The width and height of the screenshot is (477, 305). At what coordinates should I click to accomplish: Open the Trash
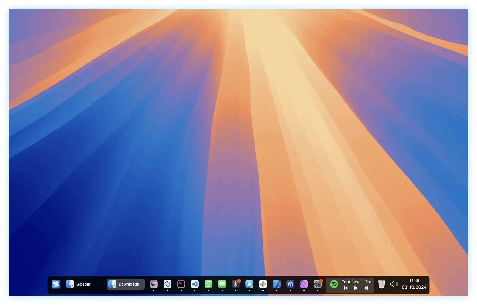[x=382, y=284]
